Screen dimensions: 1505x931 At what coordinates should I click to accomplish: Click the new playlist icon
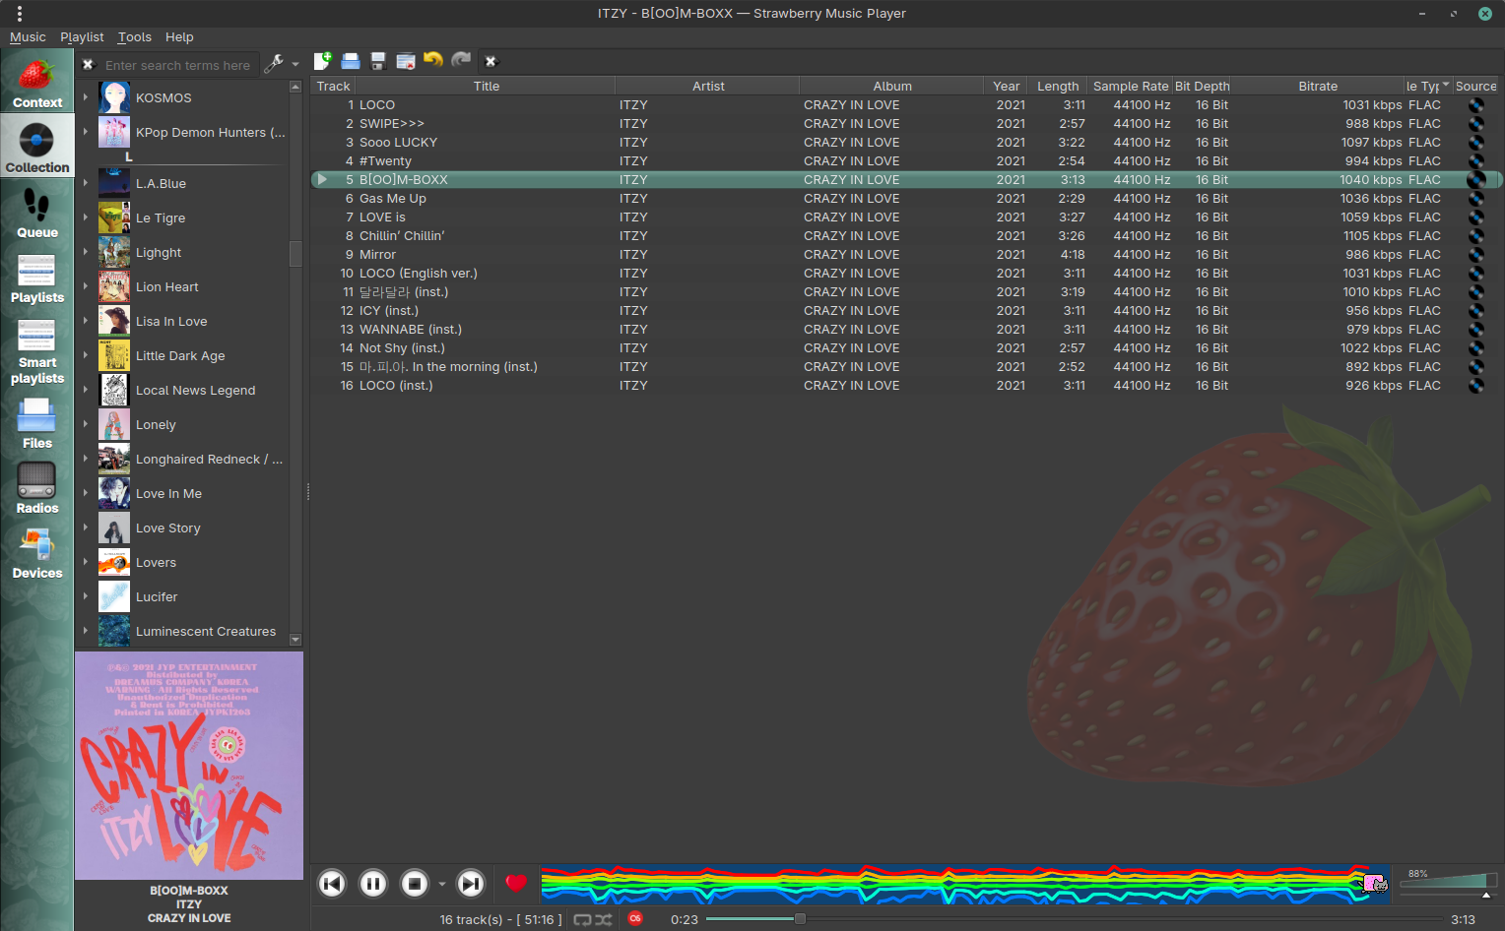pos(322,61)
